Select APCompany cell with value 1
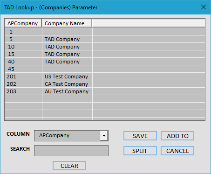Viewport: 211px width, 174px height. pyautogui.click(x=23, y=32)
